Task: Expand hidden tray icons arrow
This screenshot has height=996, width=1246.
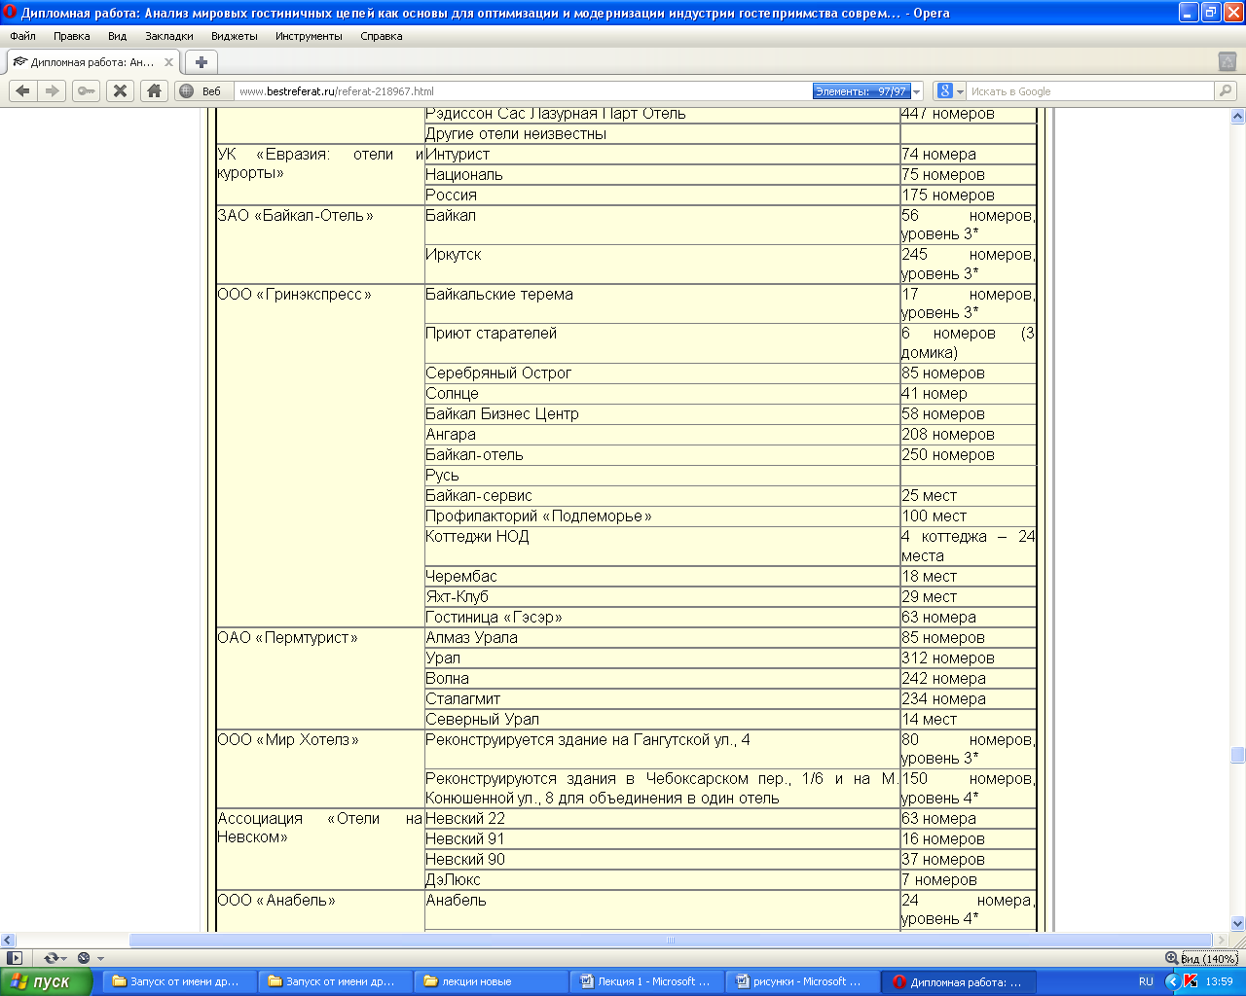Action: pos(1172,981)
